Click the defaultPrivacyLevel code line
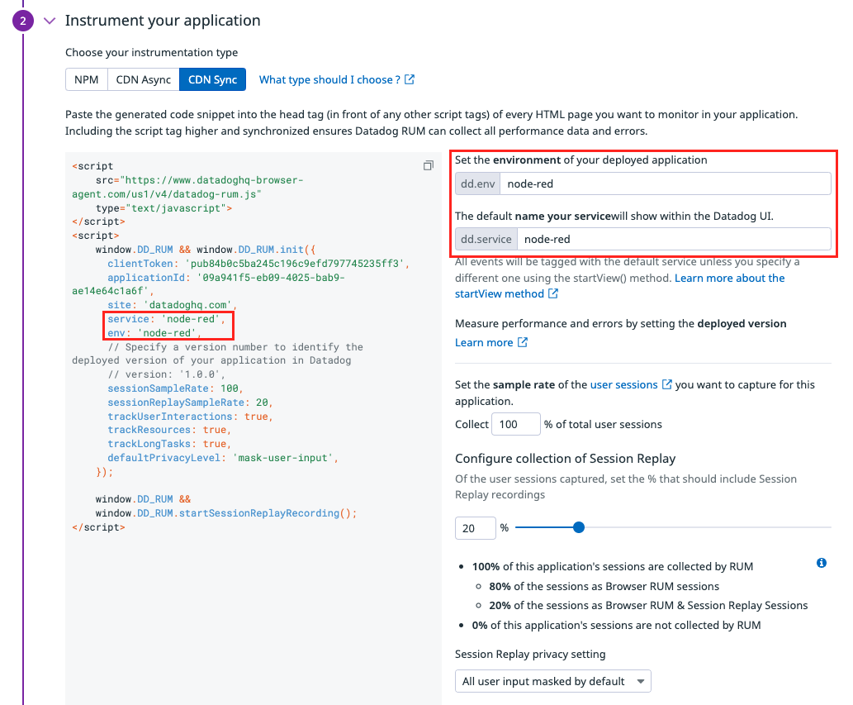The image size is (853, 705). (x=222, y=458)
